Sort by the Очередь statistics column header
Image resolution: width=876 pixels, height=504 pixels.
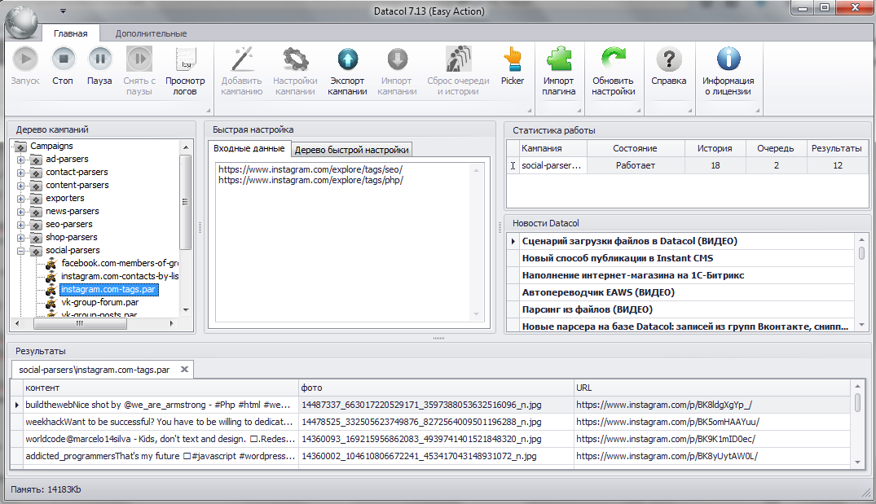click(x=775, y=148)
